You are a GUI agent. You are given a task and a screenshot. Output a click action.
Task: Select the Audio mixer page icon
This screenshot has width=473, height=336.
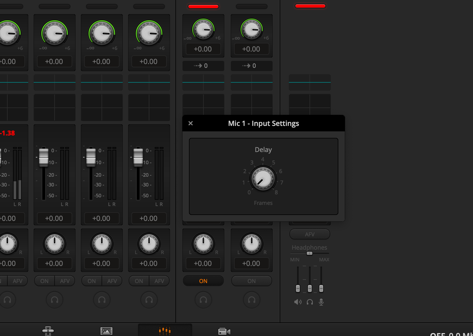tap(165, 331)
